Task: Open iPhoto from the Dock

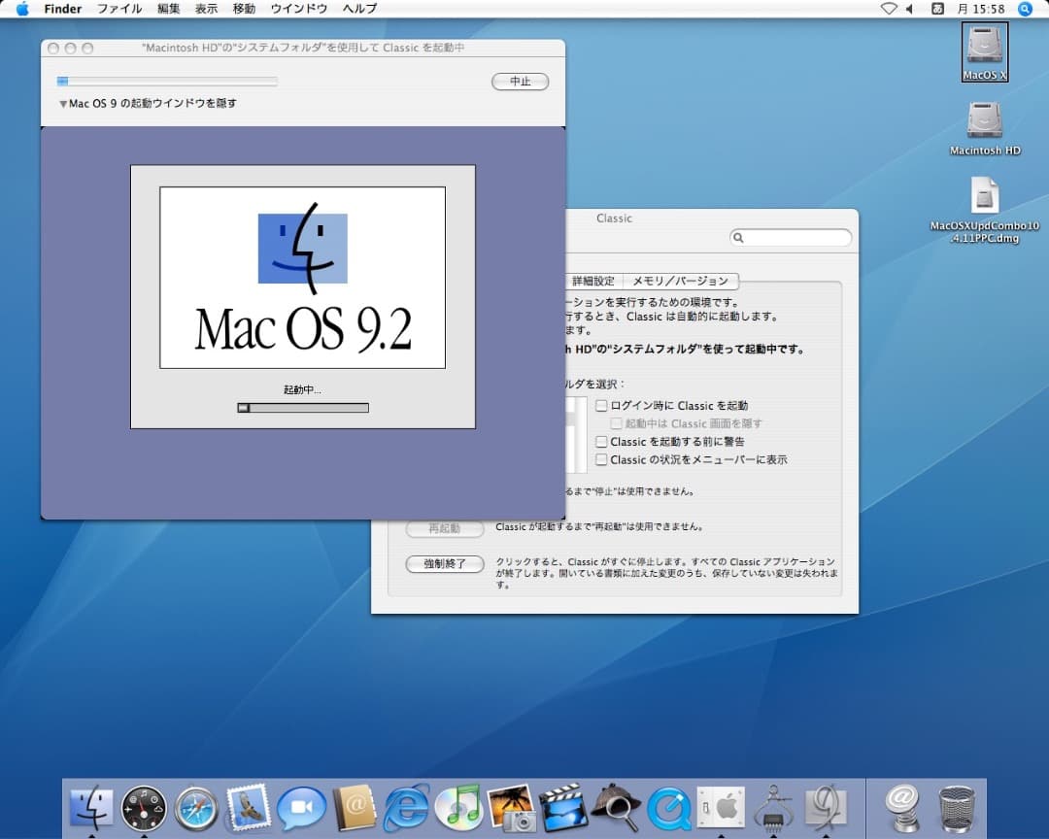Action: [511, 808]
